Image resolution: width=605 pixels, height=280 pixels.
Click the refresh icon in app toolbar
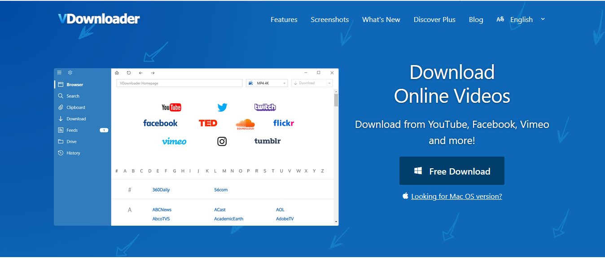129,73
